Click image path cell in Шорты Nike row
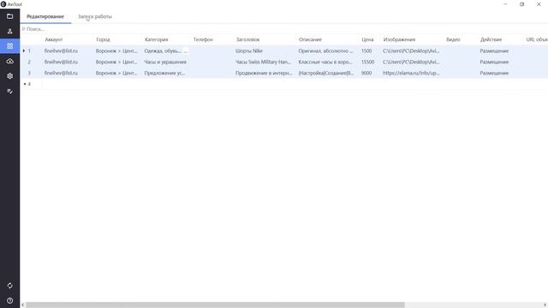 click(x=411, y=51)
